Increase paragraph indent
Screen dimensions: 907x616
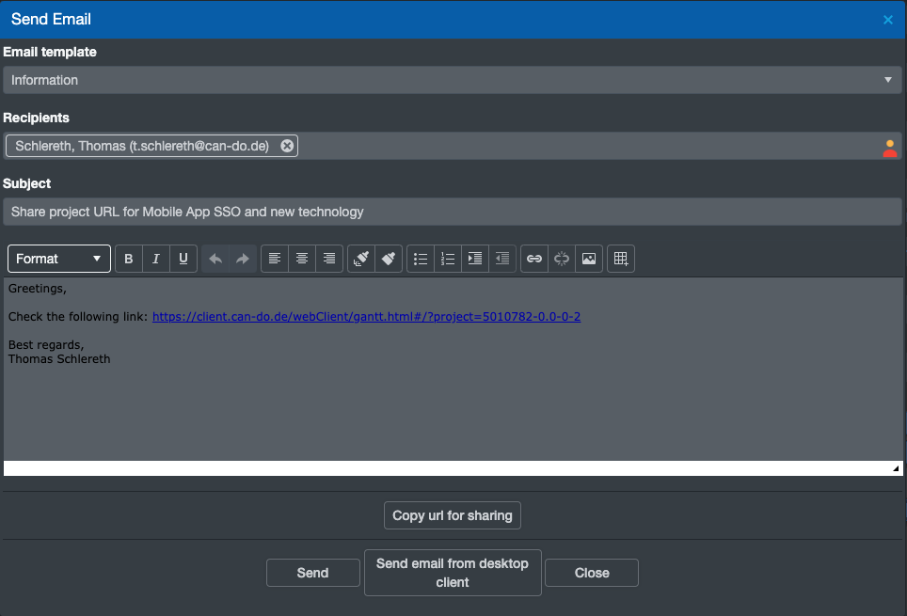click(x=475, y=259)
